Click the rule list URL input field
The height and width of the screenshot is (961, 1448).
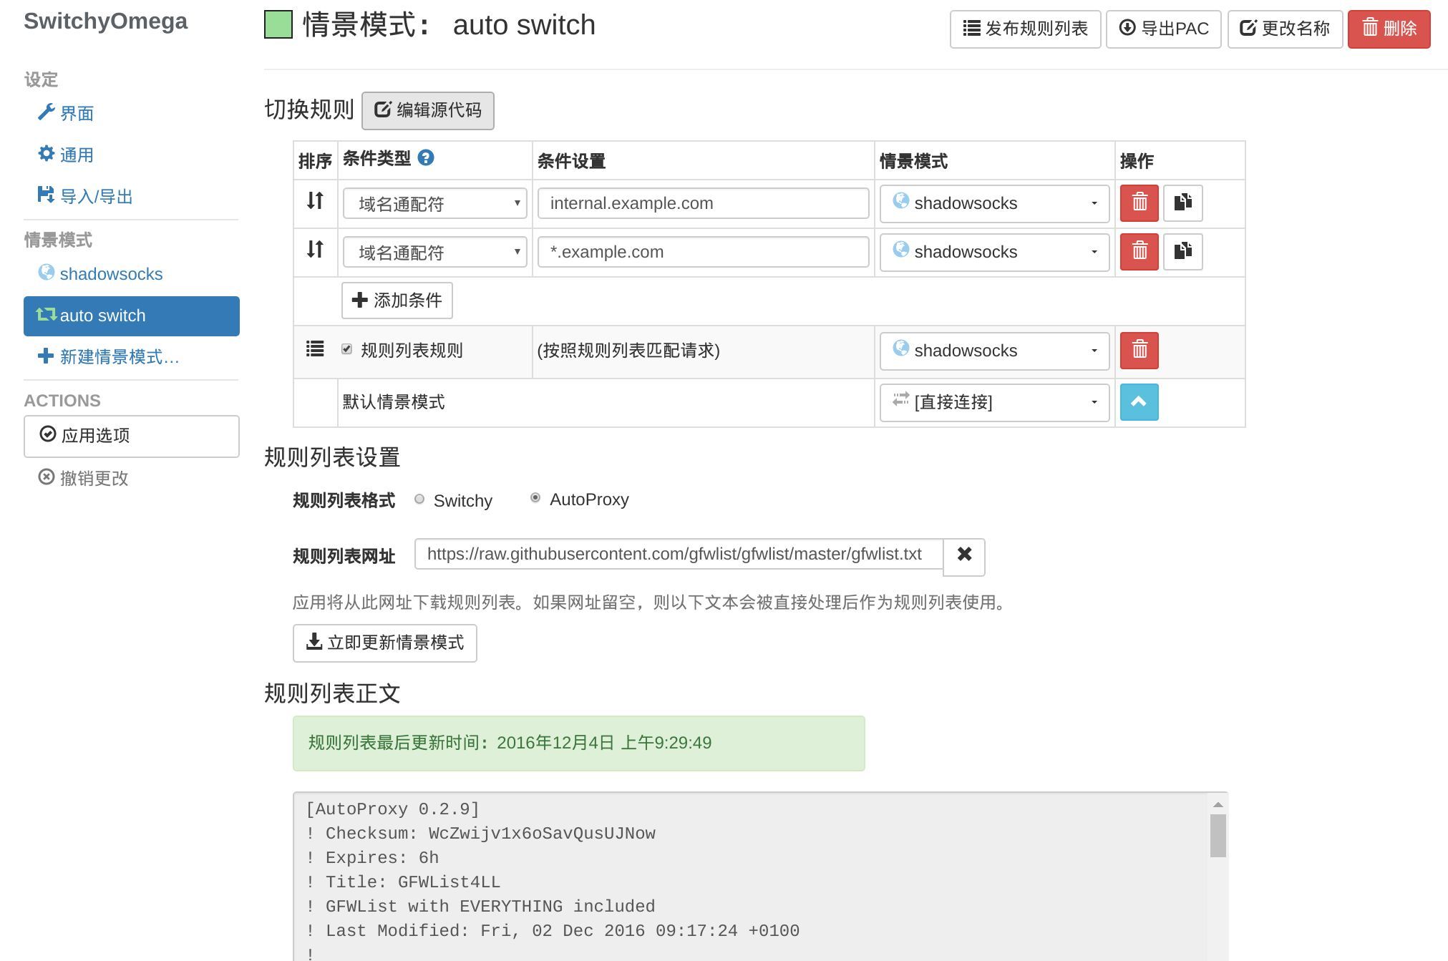tap(678, 555)
